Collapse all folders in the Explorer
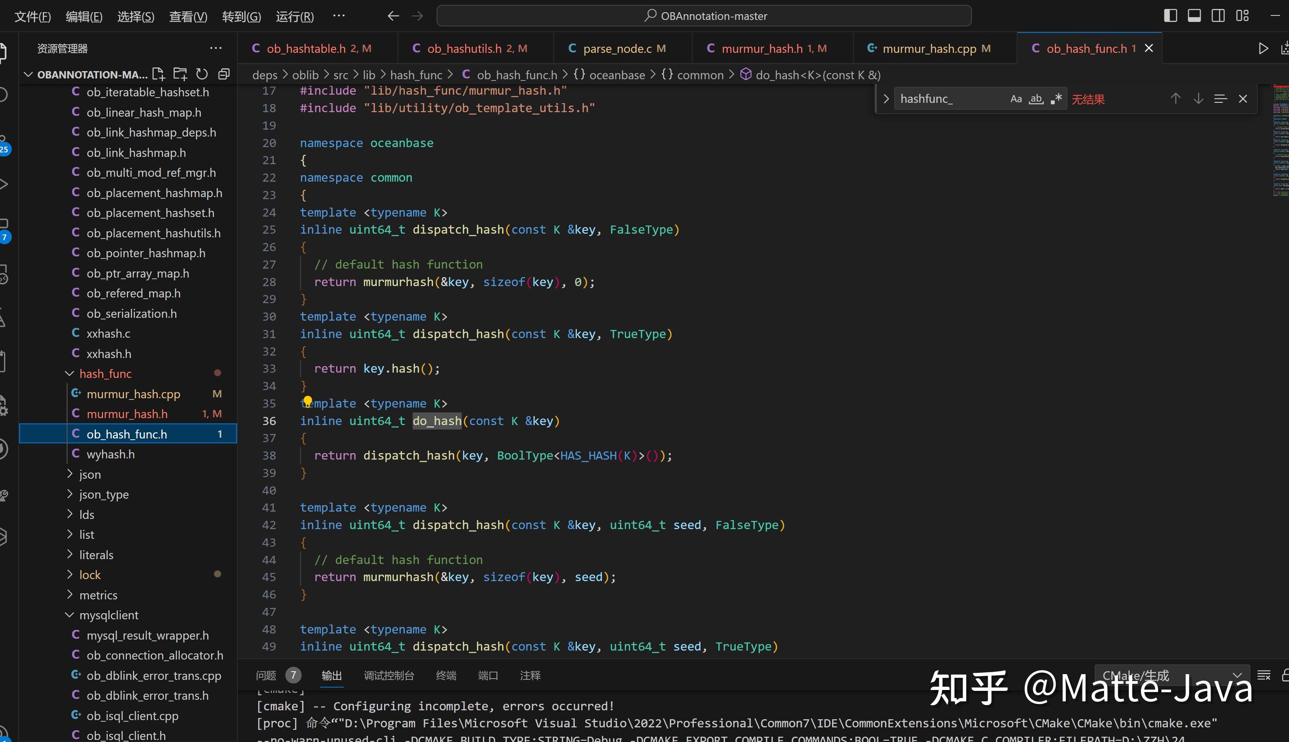The width and height of the screenshot is (1289, 742). click(224, 74)
